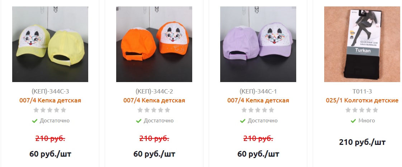Image resolution: width=402 pixels, height=167 pixels.
Task: Open the Turkan black tights photo
Action: click(x=362, y=44)
